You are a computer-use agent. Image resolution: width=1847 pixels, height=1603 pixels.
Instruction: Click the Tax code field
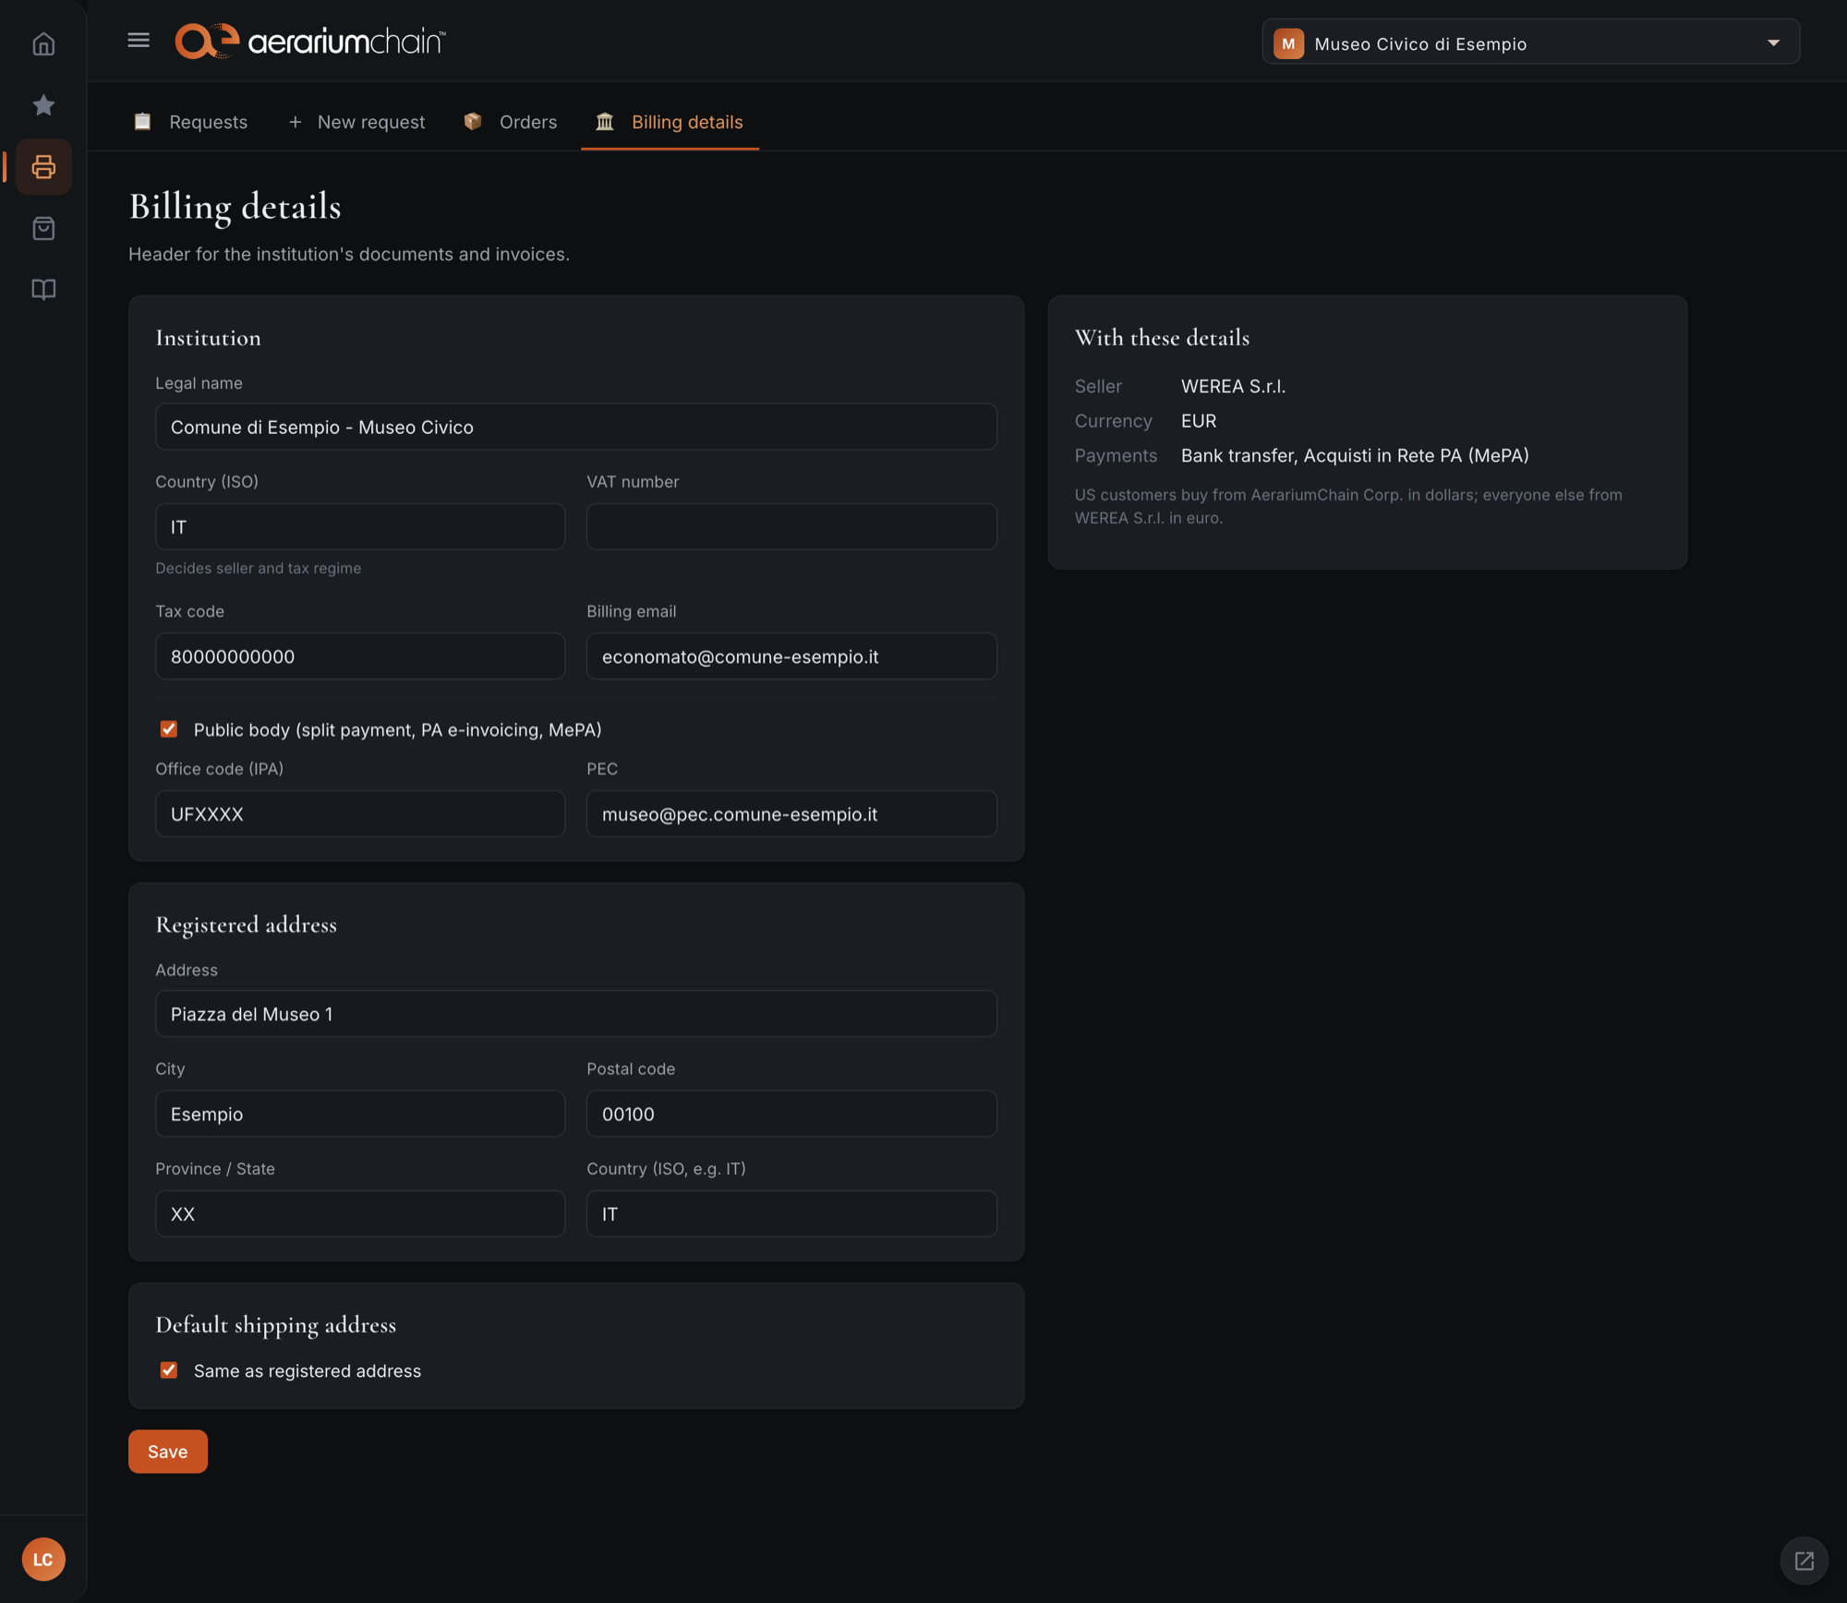(x=360, y=657)
